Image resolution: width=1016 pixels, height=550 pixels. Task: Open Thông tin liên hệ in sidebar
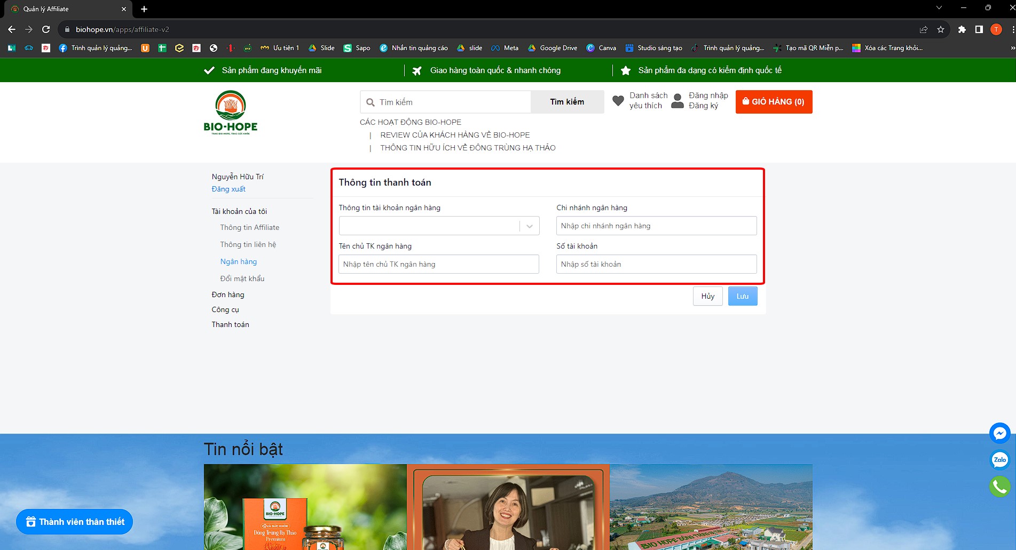248,244
